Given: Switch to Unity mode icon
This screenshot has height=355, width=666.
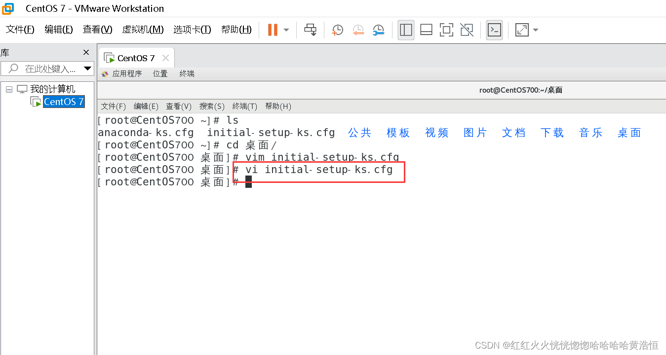Looking at the screenshot, I should (467, 30).
